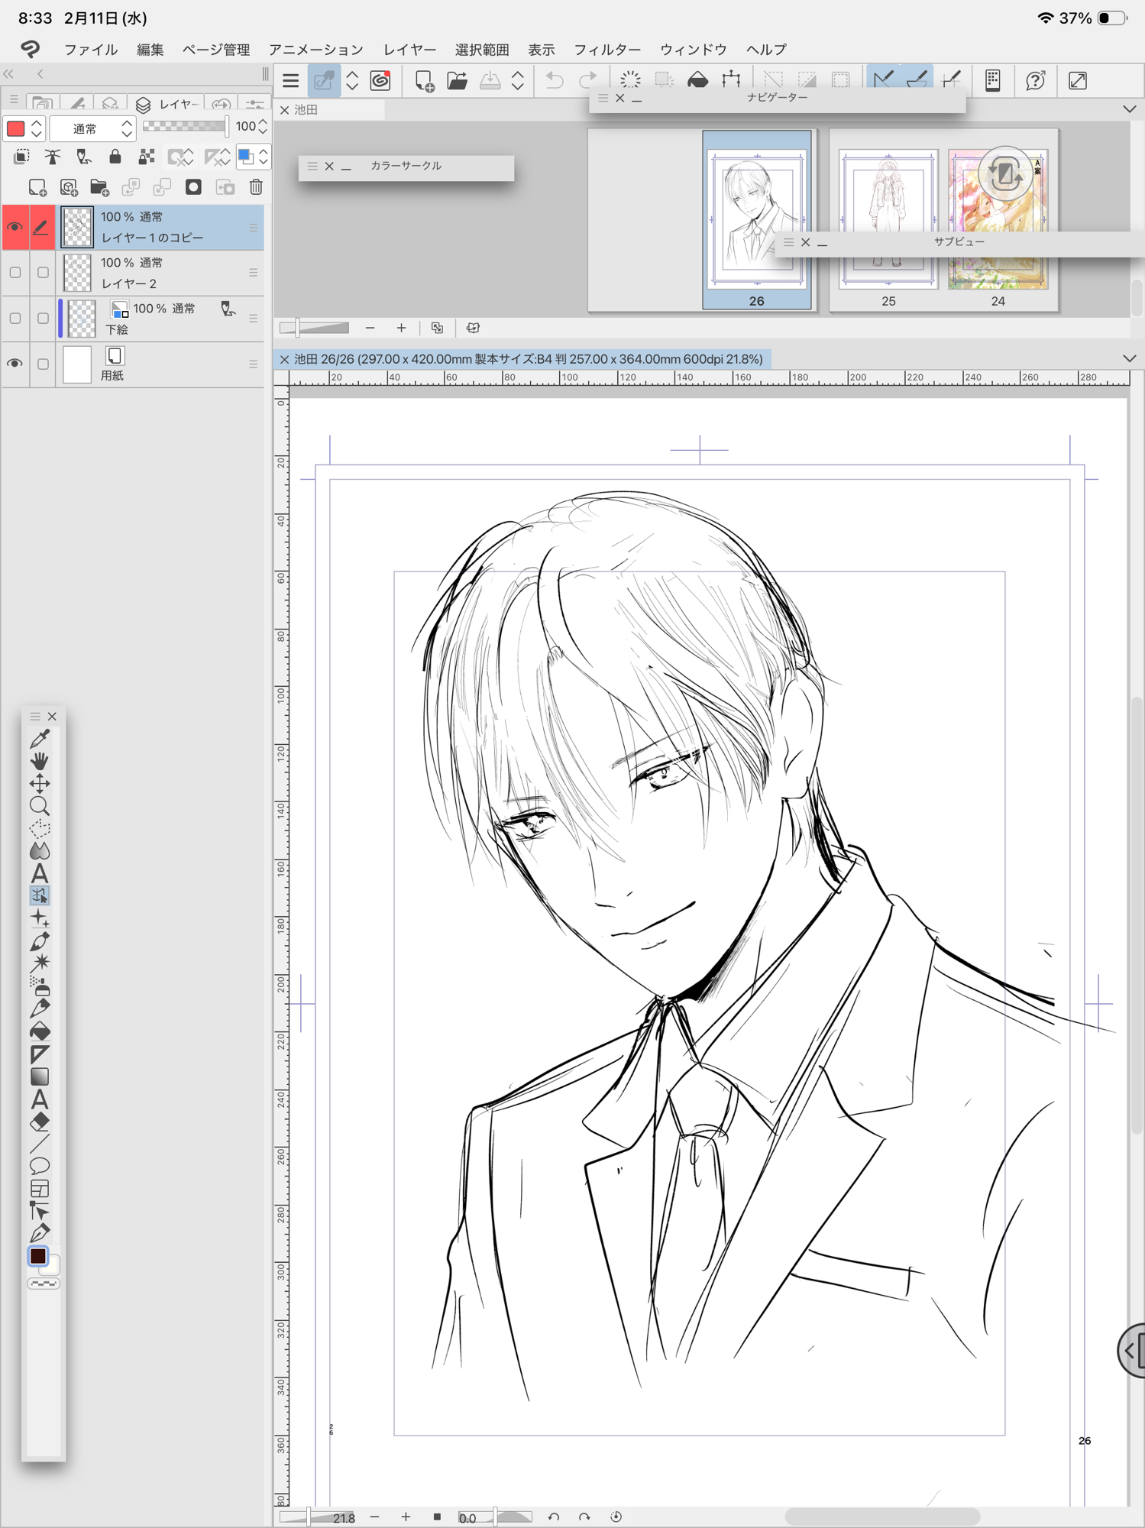Open the 通常 blend mode dropdown

click(92, 128)
